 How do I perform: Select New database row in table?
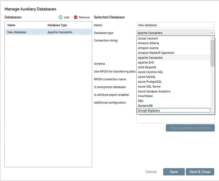click(x=48, y=32)
